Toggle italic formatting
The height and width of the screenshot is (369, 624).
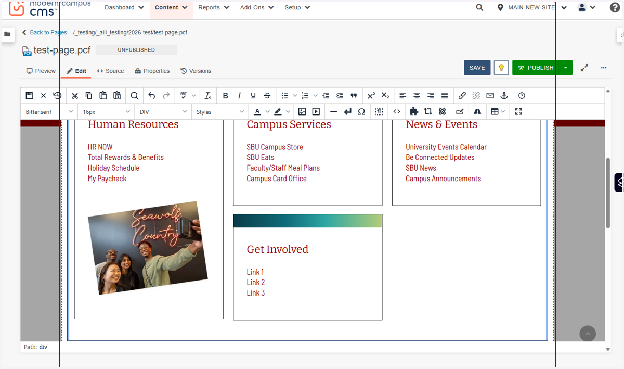(239, 96)
